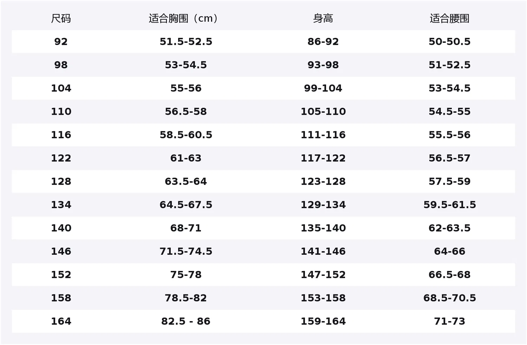
Task: Select the 适合胸围（cm）header
Action: [x=186, y=18]
